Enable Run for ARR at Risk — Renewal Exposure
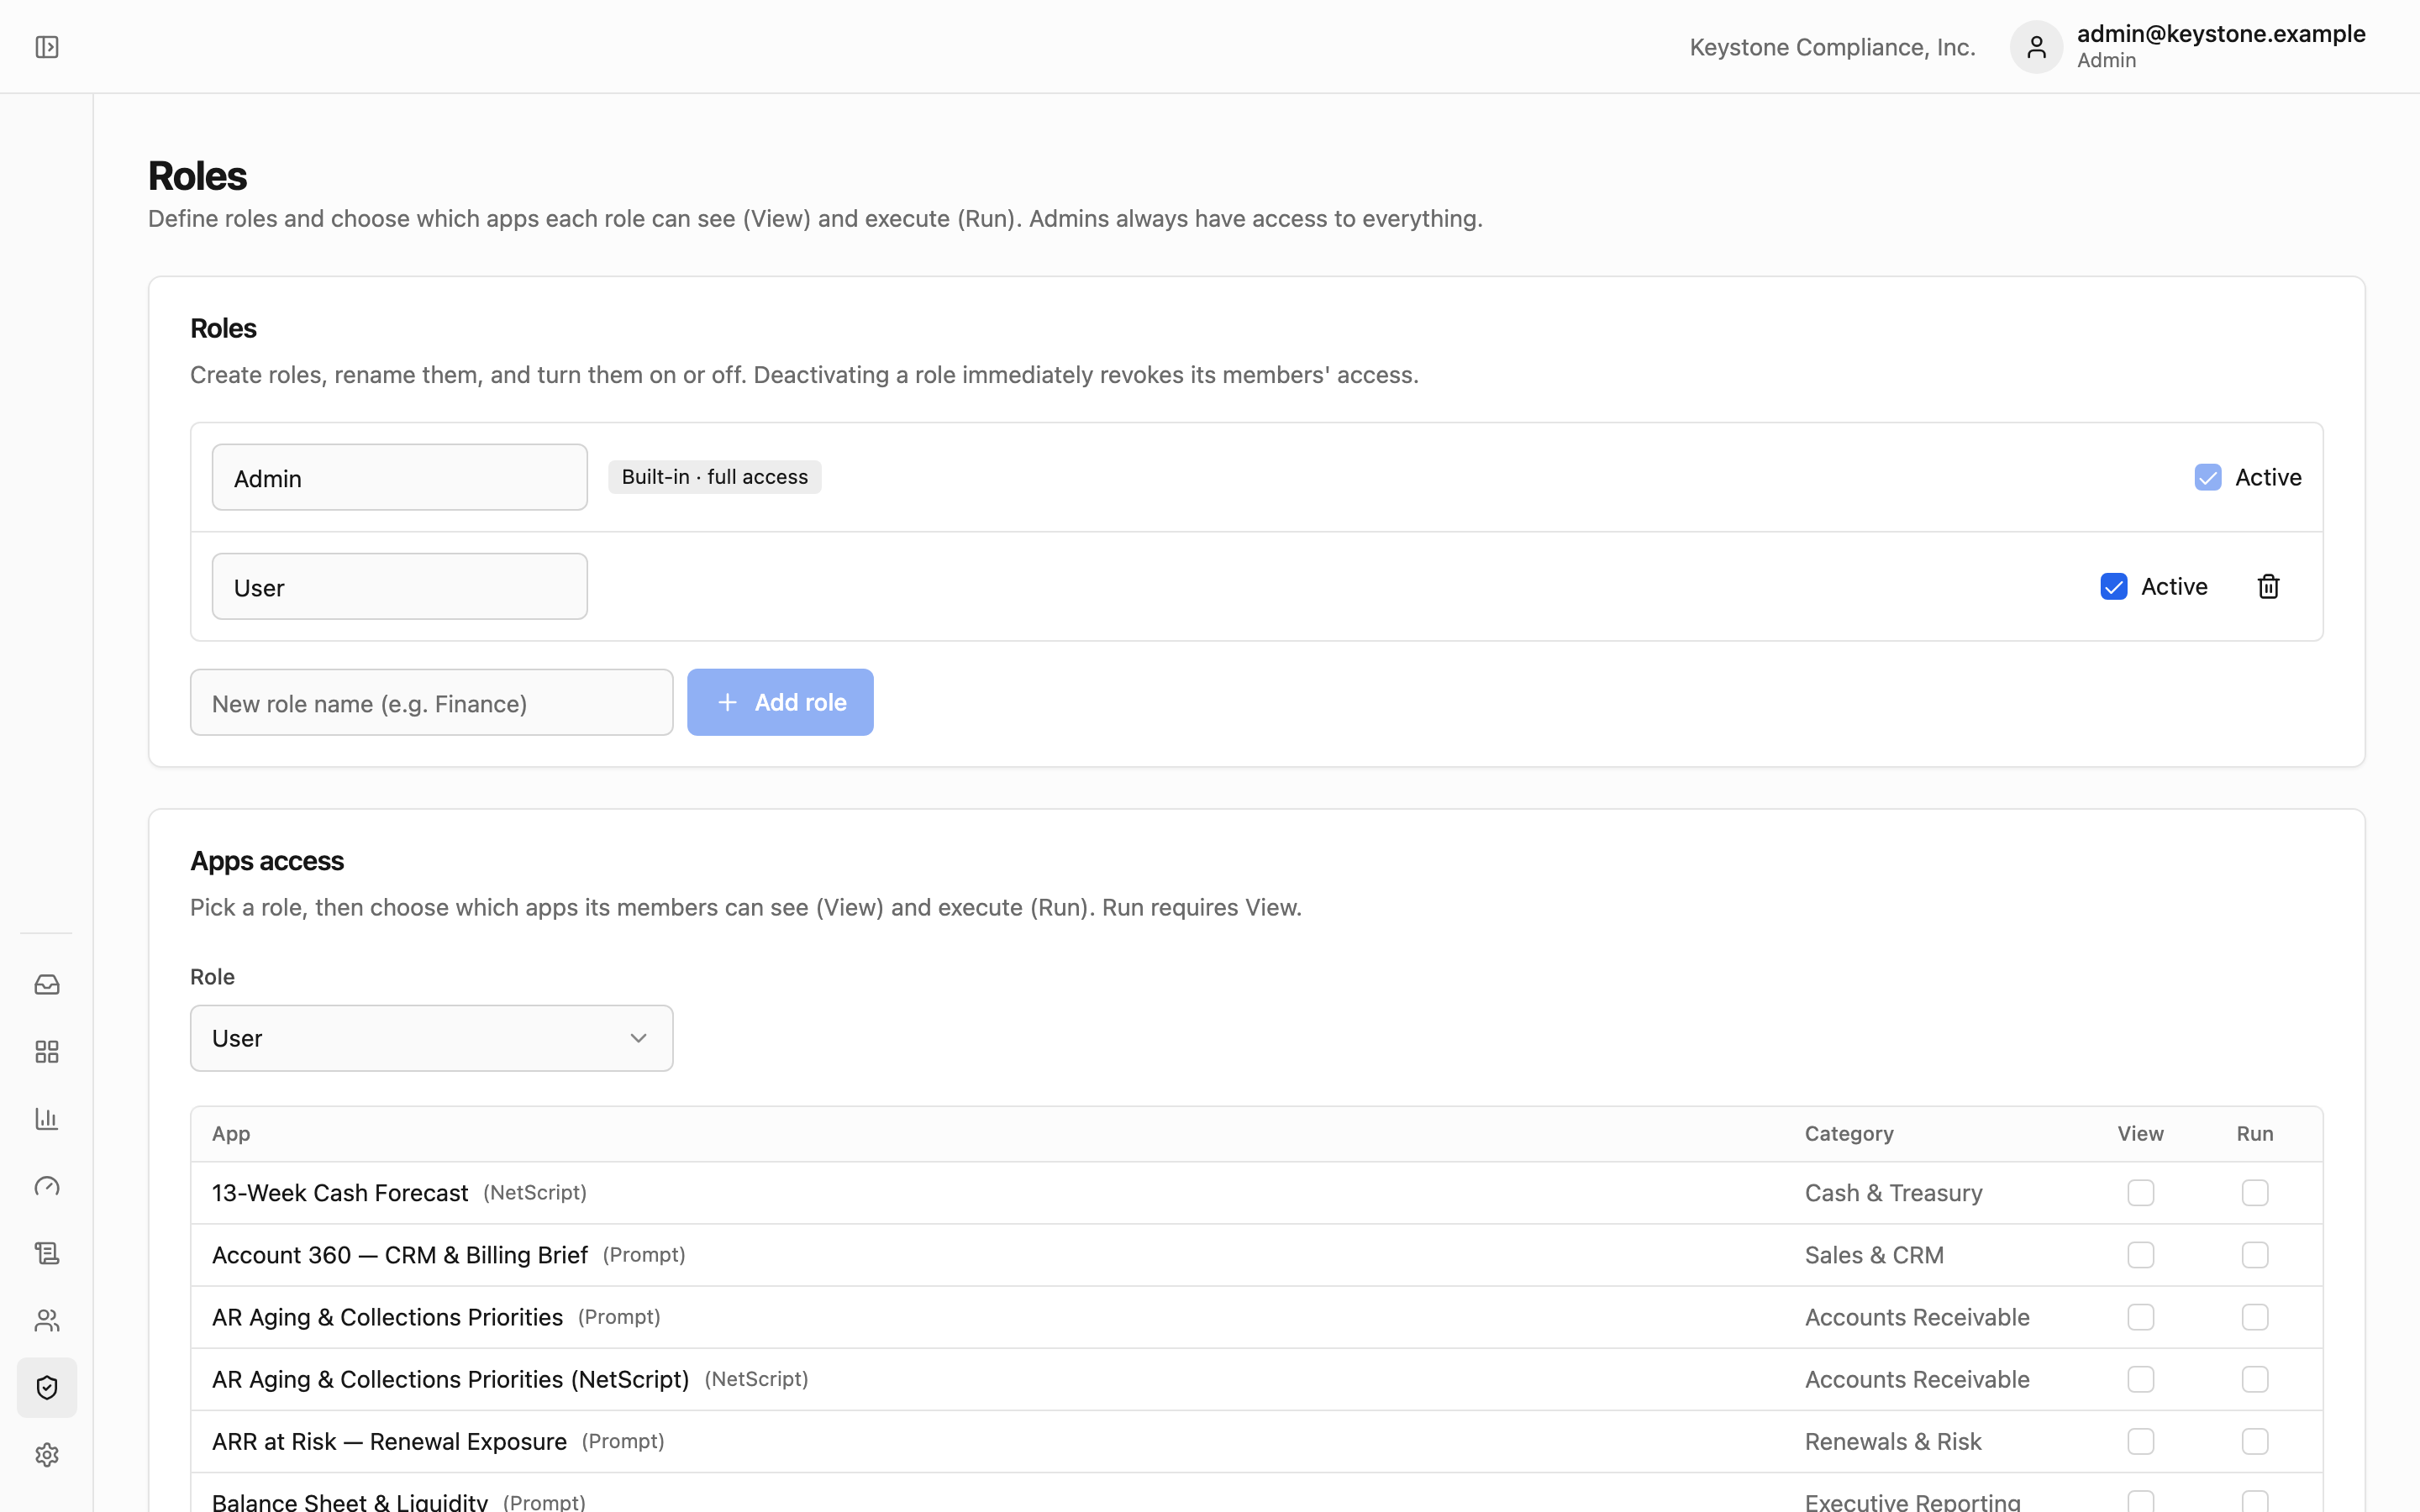Screen dimensions: 2420x1512 [2255, 1441]
